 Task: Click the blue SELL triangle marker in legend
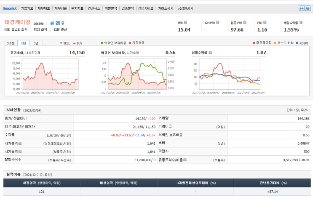tap(61, 43)
